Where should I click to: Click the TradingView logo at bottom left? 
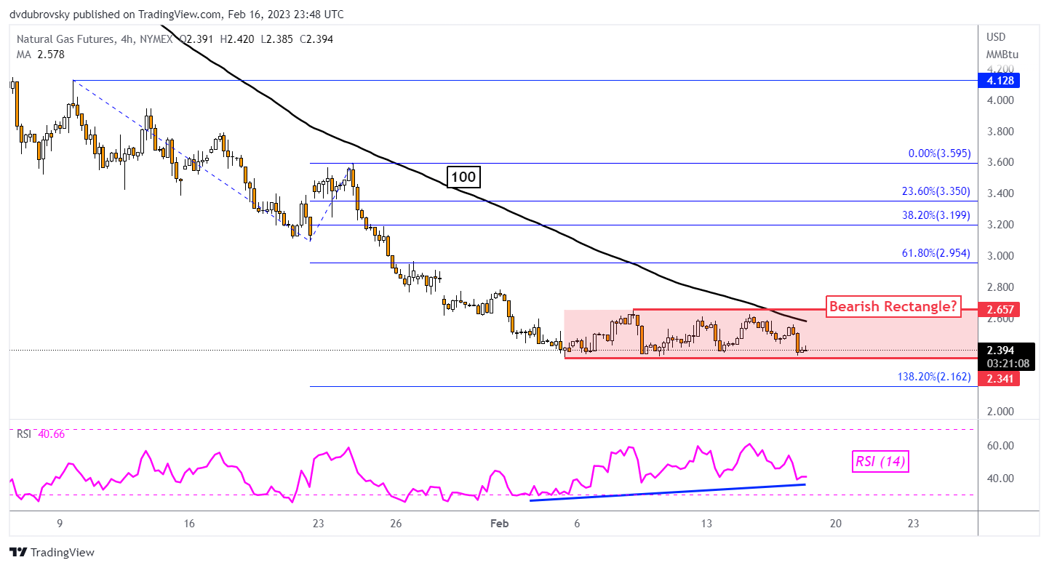(52, 552)
